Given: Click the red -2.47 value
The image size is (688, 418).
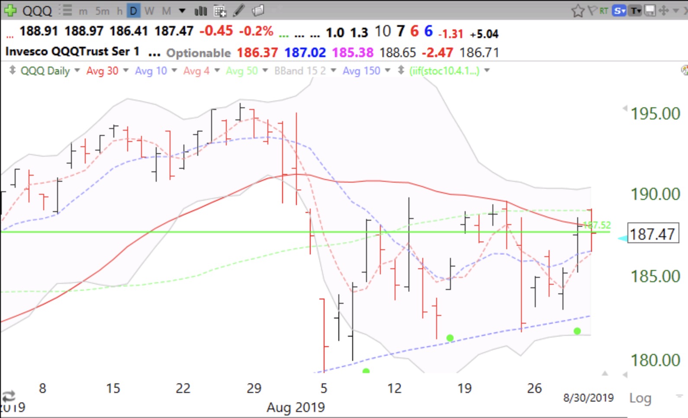Looking at the screenshot, I should (x=437, y=53).
